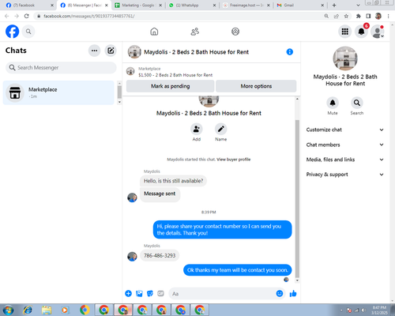The image size is (395, 316).
Task: Open Facebook search magnifier icon
Action: pos(28,32)
